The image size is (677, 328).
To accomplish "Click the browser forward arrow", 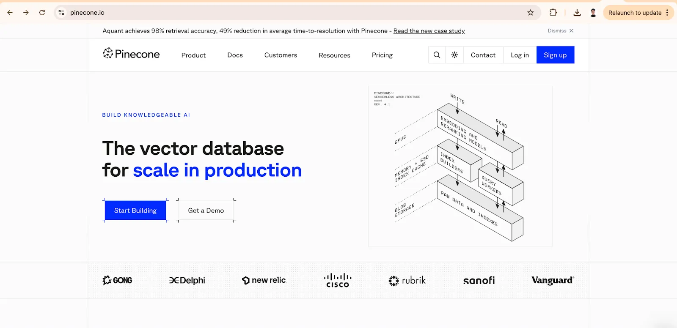I will [26, 13].
